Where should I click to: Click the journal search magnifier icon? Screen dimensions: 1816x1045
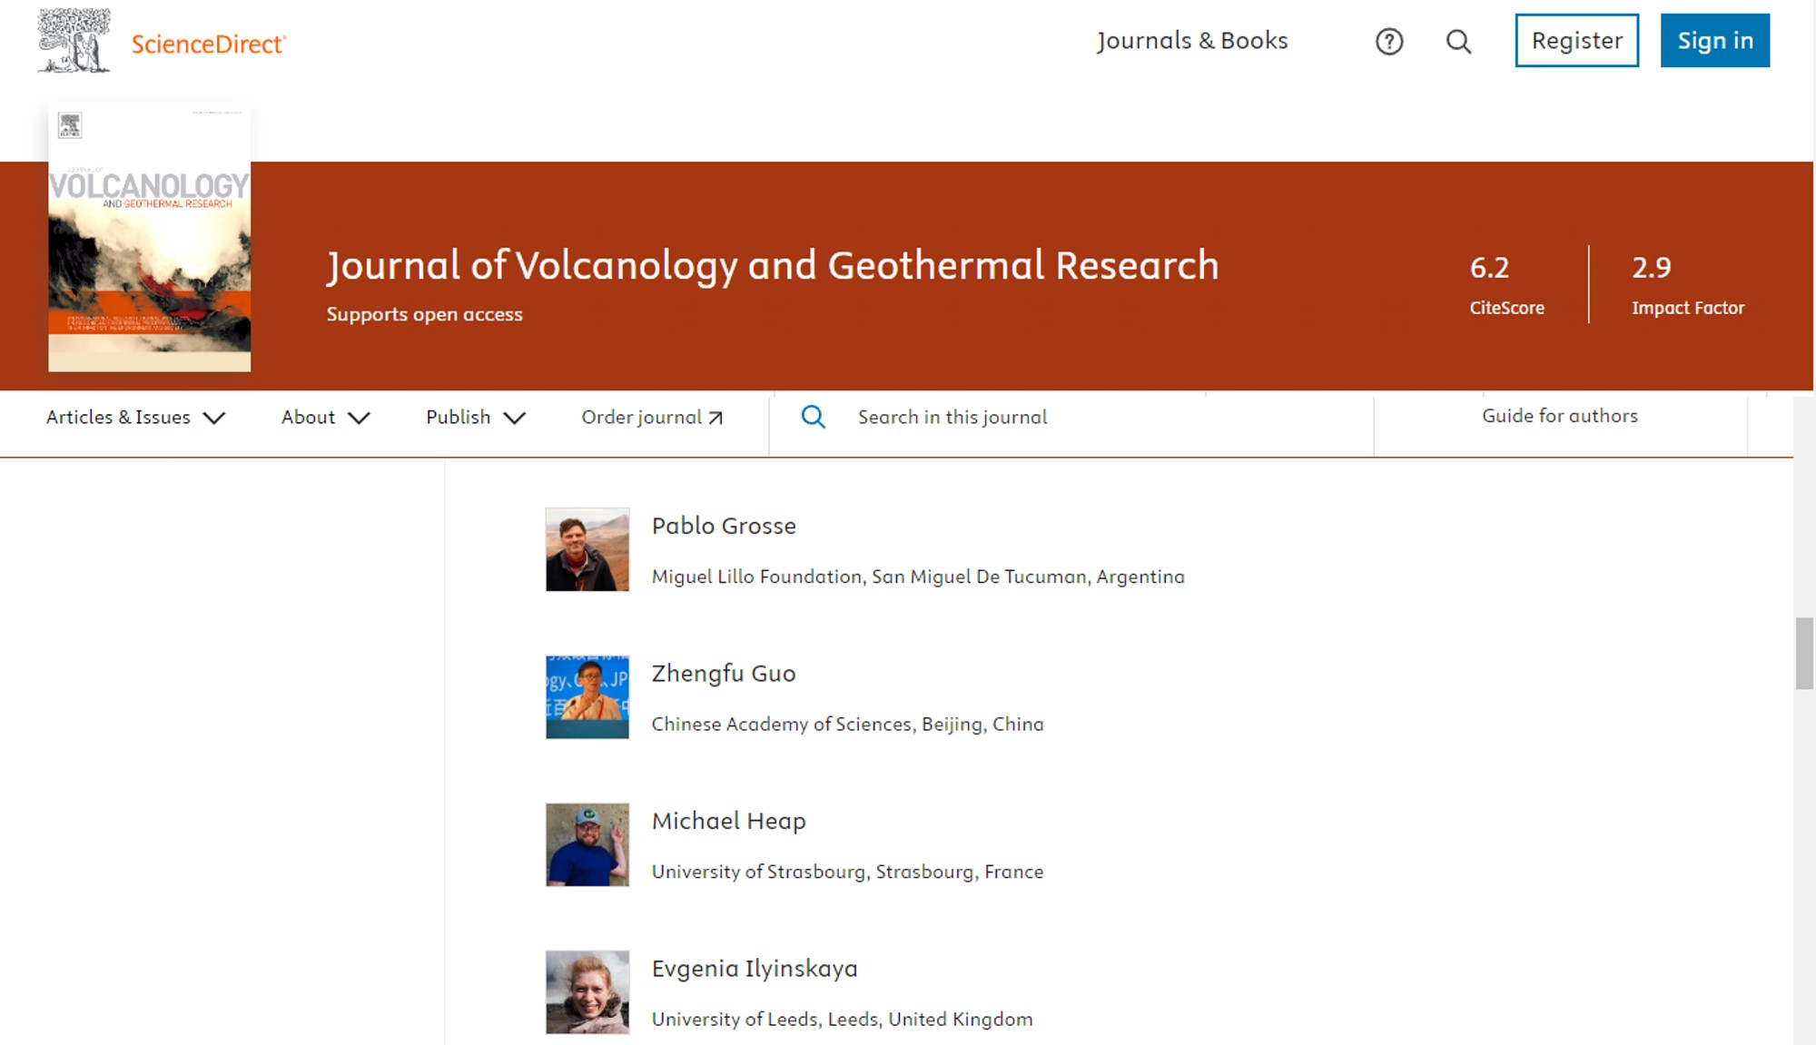(813, 417)
